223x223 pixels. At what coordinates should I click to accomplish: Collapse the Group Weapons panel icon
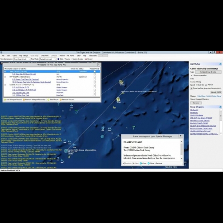coord(220,107)
